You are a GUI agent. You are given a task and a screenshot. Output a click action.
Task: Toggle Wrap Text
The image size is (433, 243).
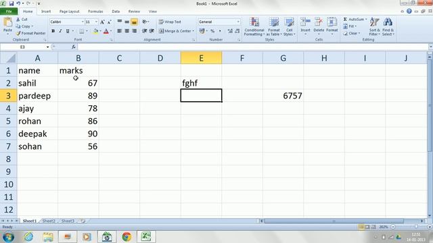170,22
